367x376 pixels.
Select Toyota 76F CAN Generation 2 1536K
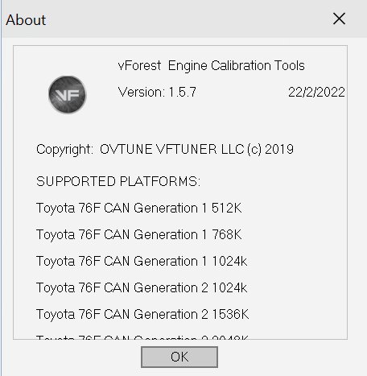(142, 314)
